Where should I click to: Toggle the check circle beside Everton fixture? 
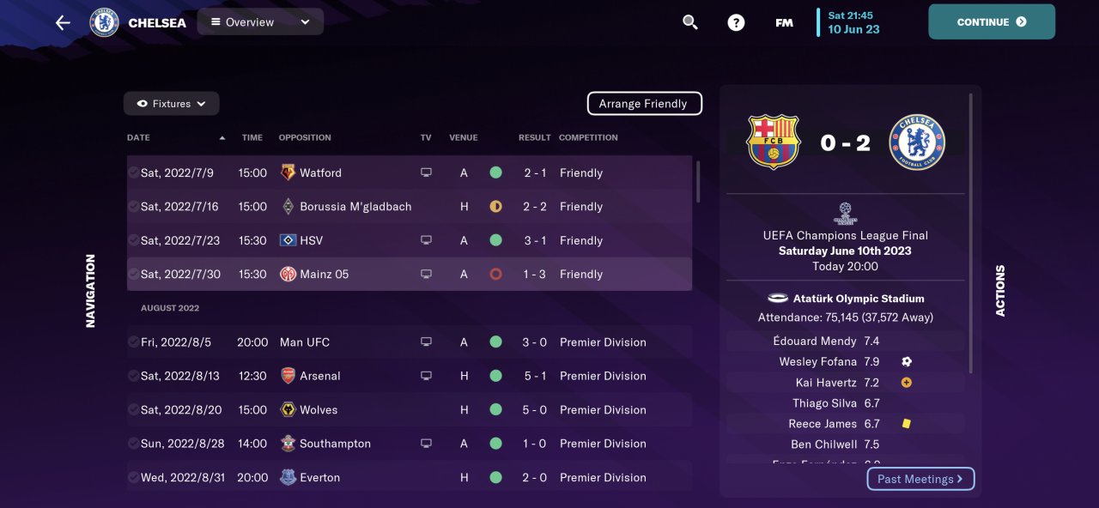click(x=133, y=478)
